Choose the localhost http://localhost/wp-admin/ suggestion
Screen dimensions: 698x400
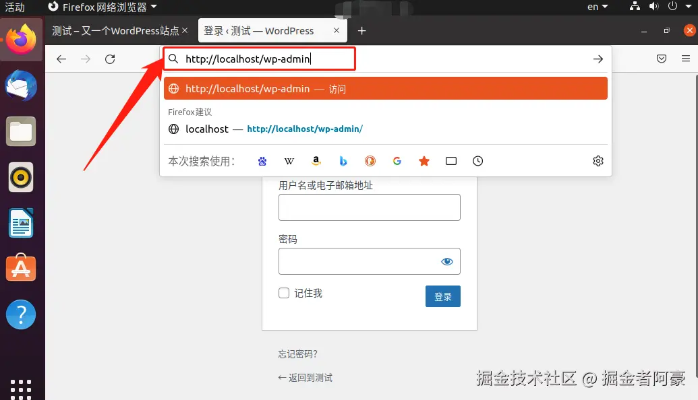[386, 129]
